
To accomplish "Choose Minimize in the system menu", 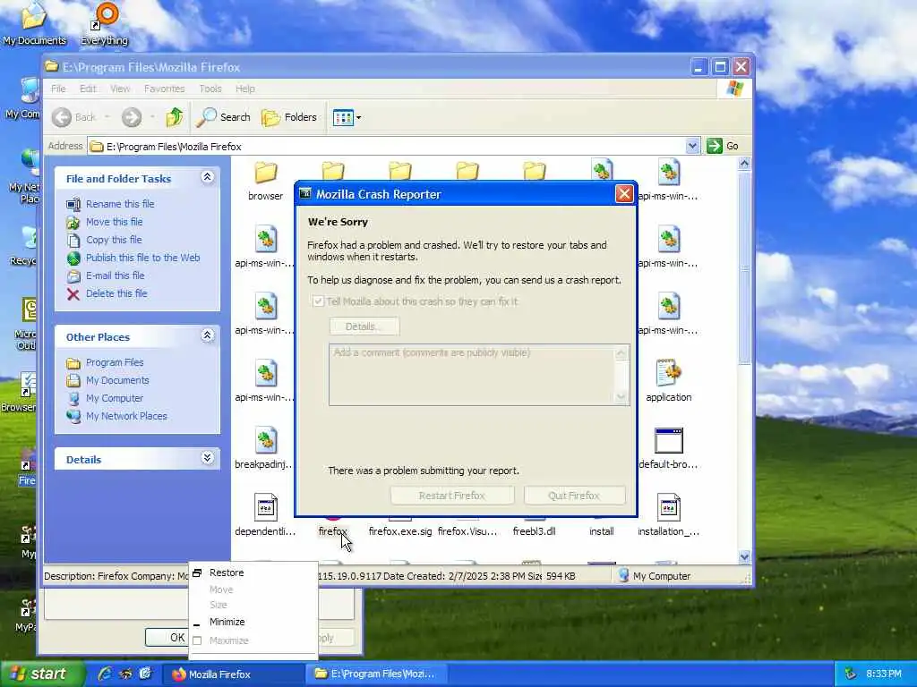I will [x=253, y=623].
